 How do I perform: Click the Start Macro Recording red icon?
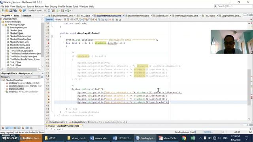click(x=110, y=19)
